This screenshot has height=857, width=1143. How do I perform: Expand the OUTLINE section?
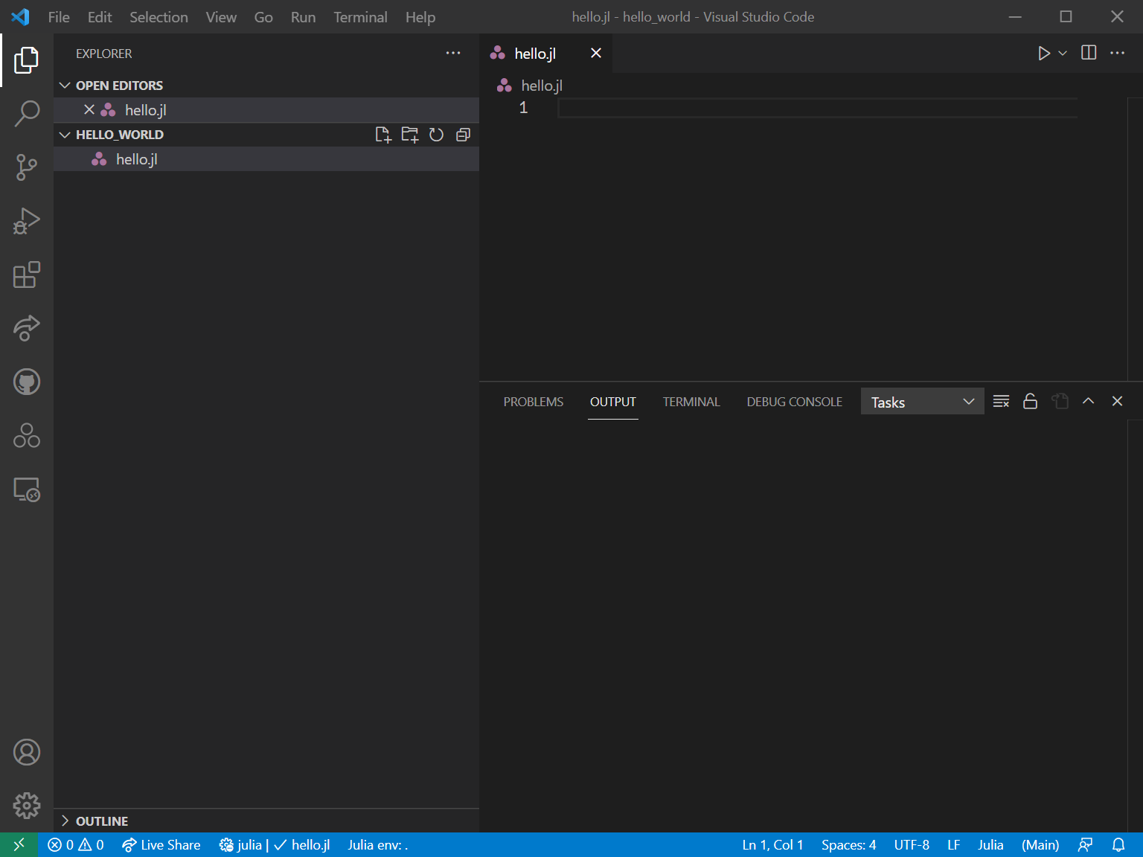[93, 821]
